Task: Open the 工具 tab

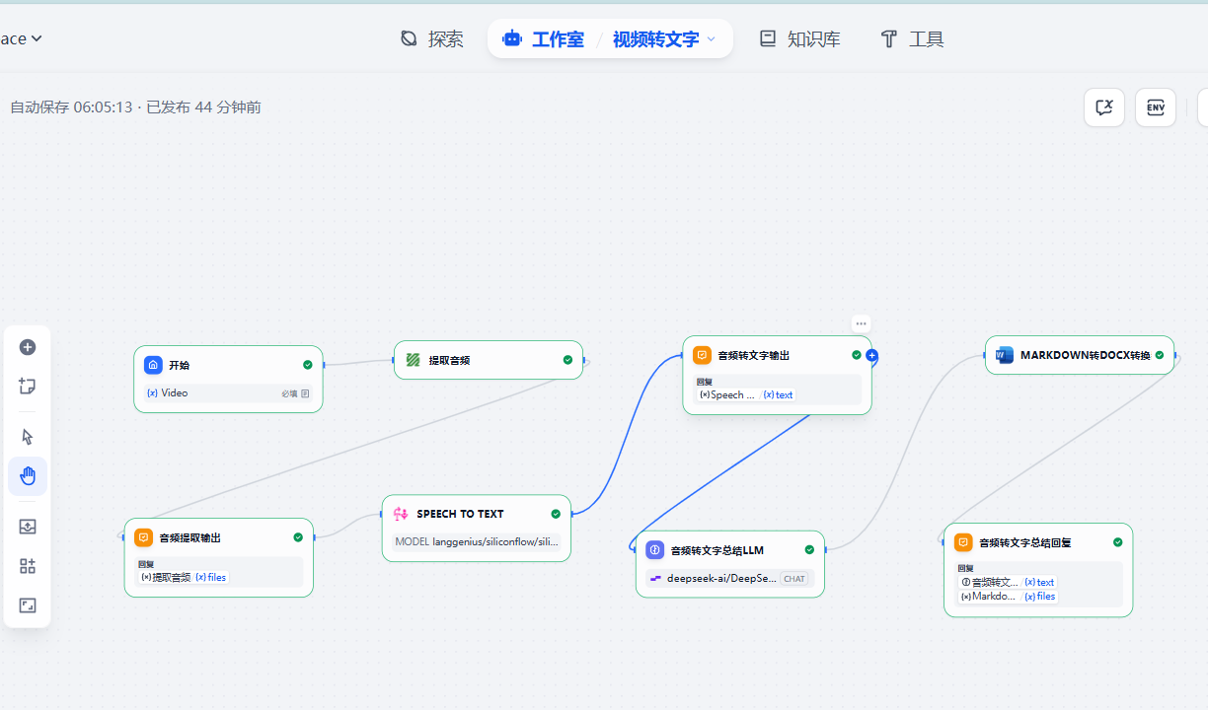Action: click(x=912, y=39)
